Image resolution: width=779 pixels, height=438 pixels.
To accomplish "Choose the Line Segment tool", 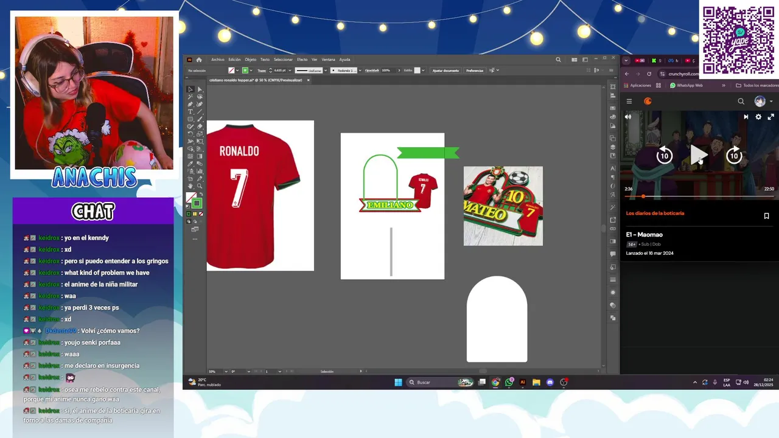I will tap(200, 111).
